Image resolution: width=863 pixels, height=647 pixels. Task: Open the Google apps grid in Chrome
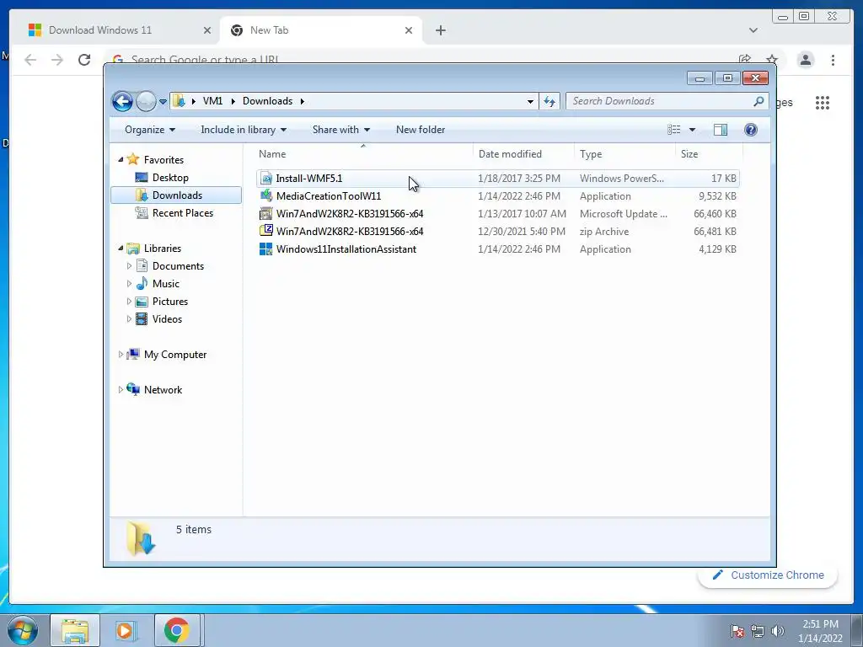click(823, 103)
